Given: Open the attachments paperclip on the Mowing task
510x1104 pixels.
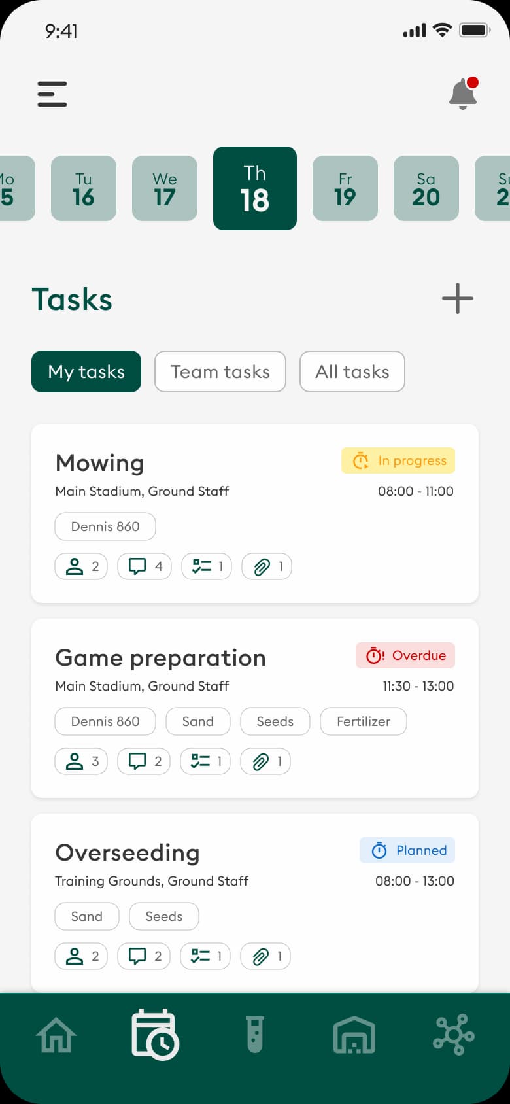Looking at the screenshot, I should [x=266, y=566].
